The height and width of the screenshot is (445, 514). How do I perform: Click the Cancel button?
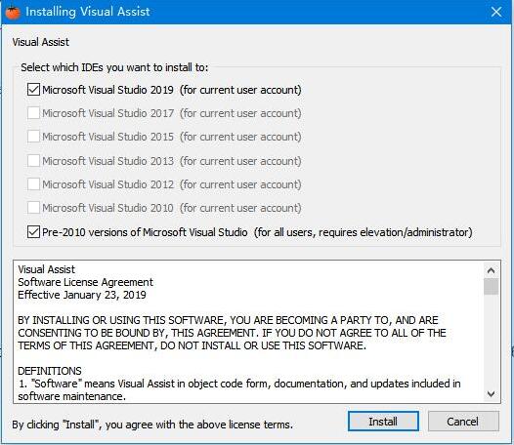coord(463,422)
